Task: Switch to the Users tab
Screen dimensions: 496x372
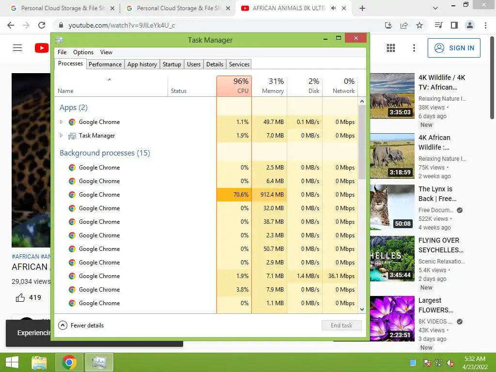Action: [194, 64]
